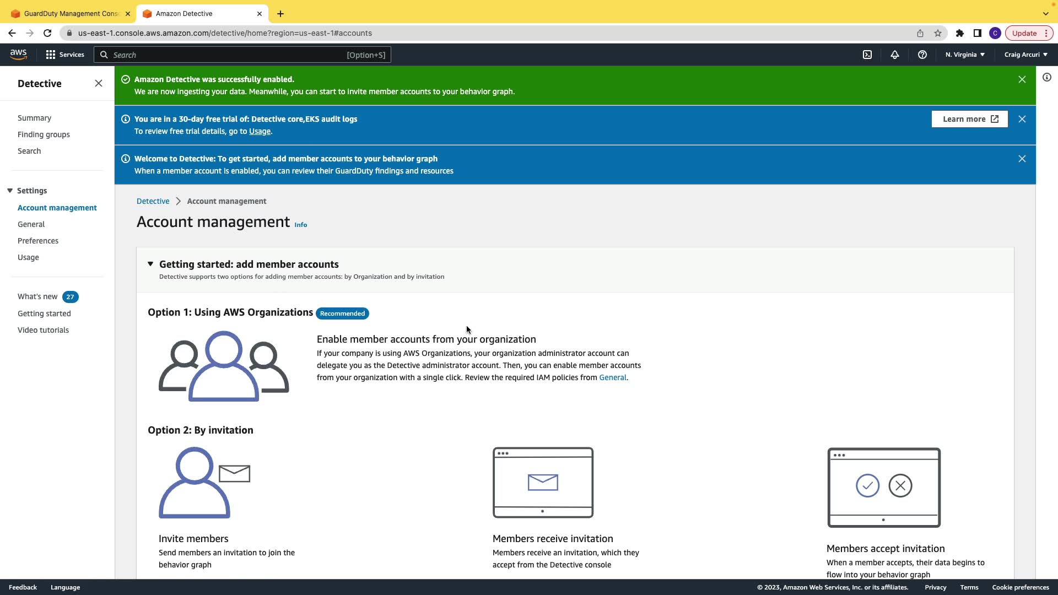Follow the Usage link in the trial banner
Screen dimensions: 1058x595
click(260, 131)
